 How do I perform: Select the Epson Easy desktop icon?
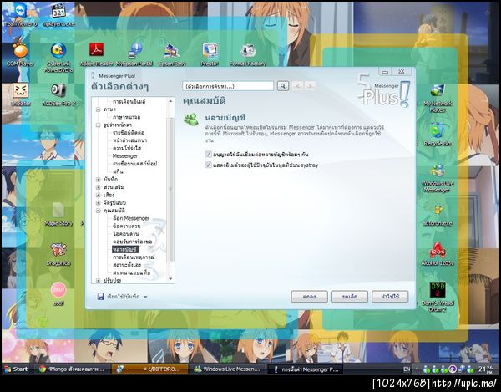173,54
